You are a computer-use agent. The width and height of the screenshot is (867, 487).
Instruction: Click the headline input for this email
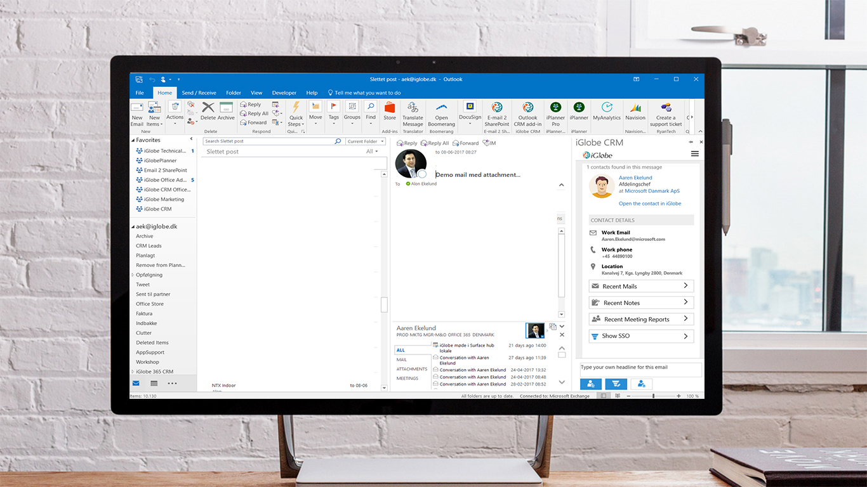click(x=641, y=369)
